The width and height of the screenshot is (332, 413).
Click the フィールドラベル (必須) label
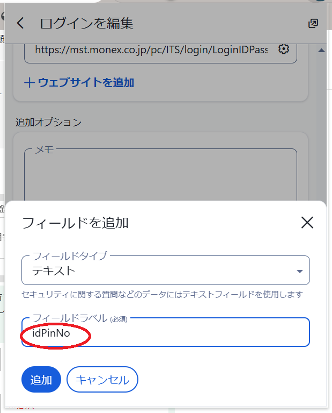[x=80, y=319]
